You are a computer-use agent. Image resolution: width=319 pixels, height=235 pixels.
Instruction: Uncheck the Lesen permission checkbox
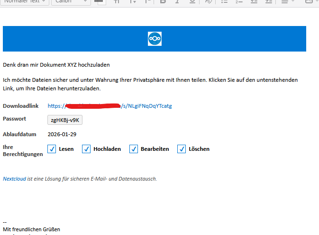click(x=52, y=149)
